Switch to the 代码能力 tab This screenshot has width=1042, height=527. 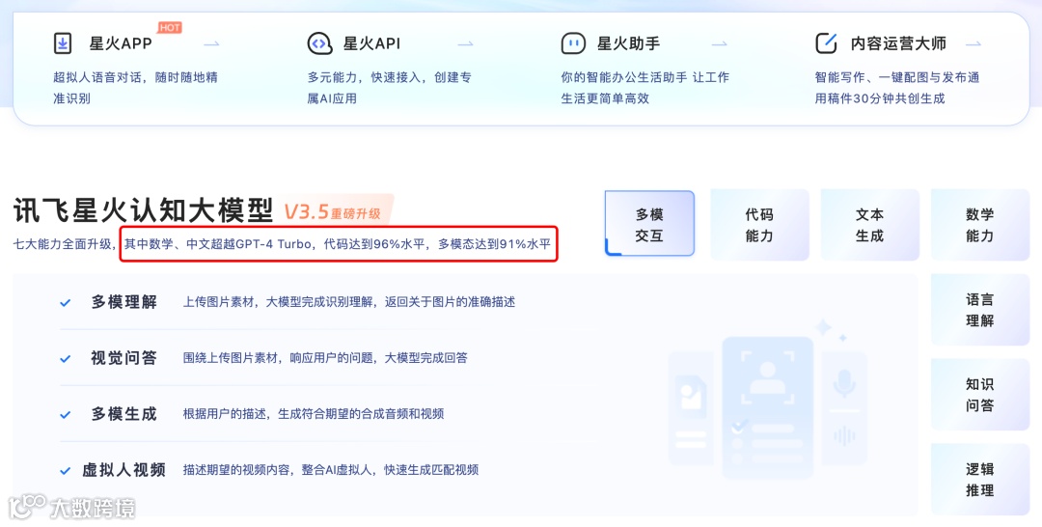[x=759, y=224]
